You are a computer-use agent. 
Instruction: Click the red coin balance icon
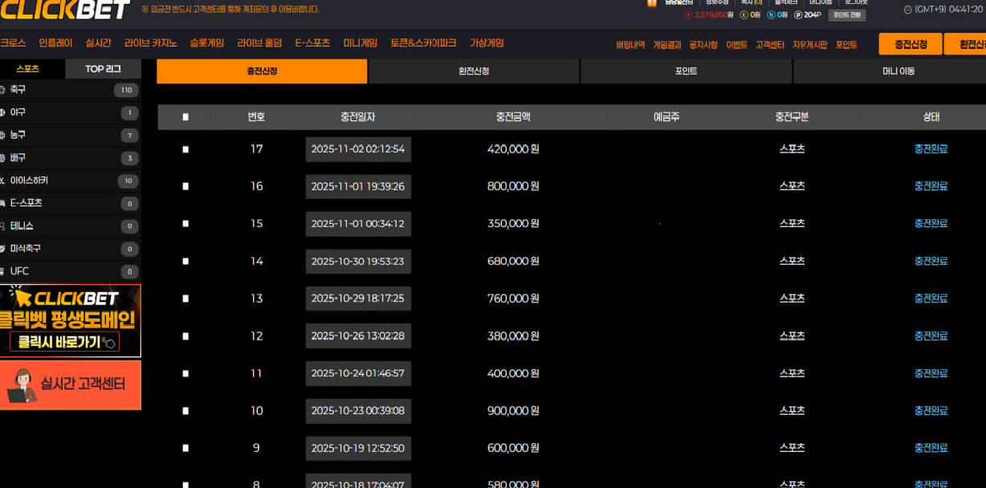click(x=688, y=15)
